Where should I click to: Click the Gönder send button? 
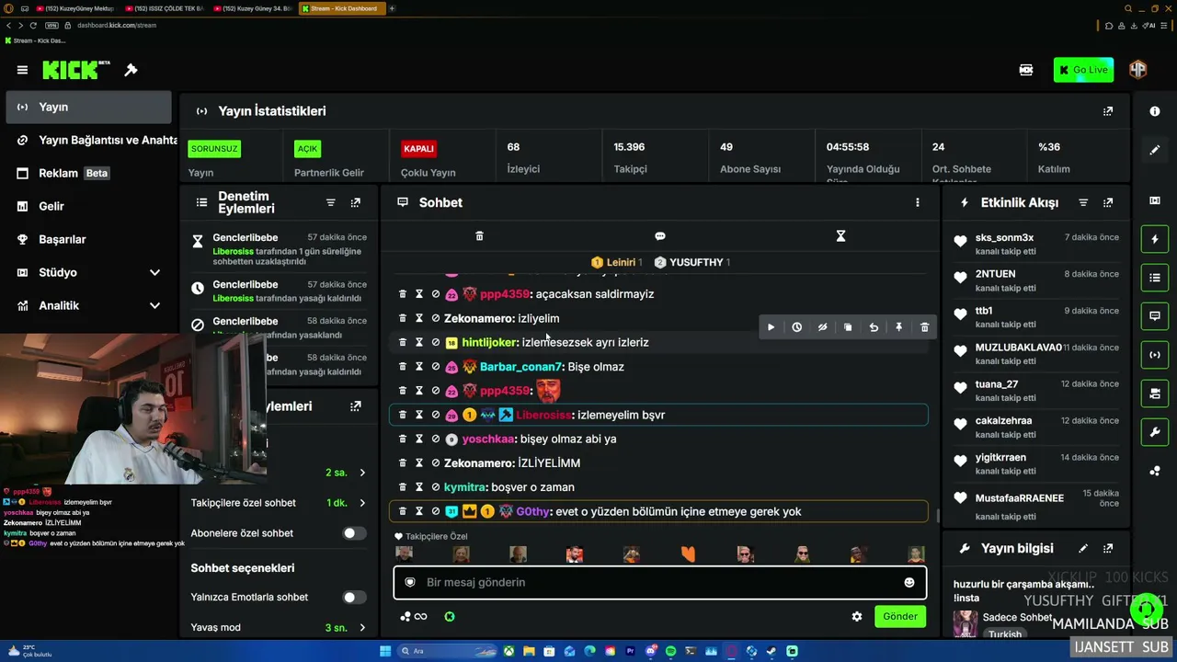pyautogui.click(x=900, y=617)
